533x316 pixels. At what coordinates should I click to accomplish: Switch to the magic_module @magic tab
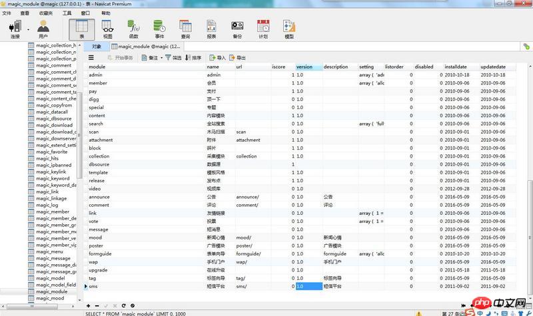[x=146, y=47]
